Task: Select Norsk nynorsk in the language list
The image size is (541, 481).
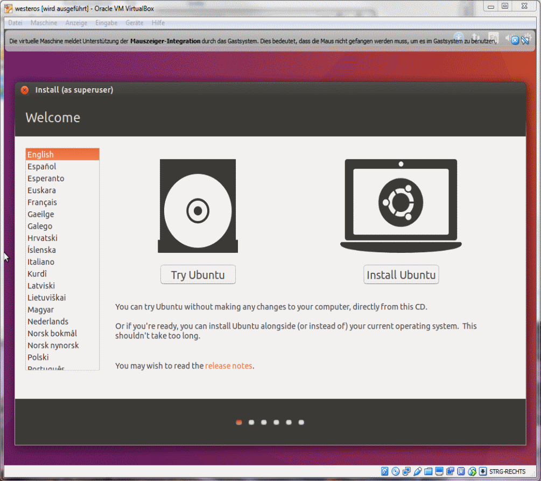Action: [x=62, y=345]
